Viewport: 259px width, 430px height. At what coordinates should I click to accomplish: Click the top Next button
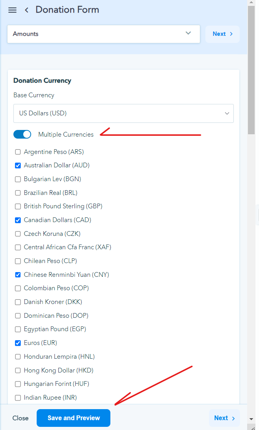(x=222, y=34)
